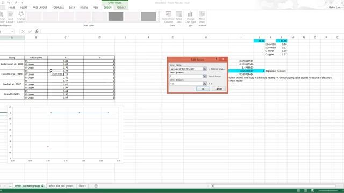344x193 pixels.
Task: Open the HOME ribbon tab
Action: pyautogui.click(x=12, y=8)
